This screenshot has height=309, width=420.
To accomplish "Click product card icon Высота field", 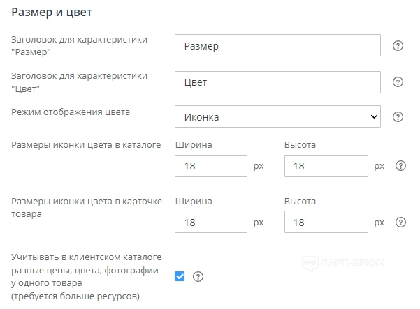I will [x=326, y=223].
